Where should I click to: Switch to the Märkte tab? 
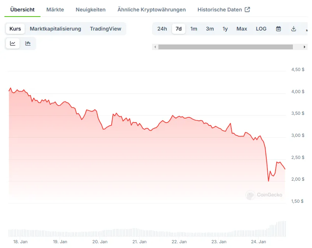55,10
